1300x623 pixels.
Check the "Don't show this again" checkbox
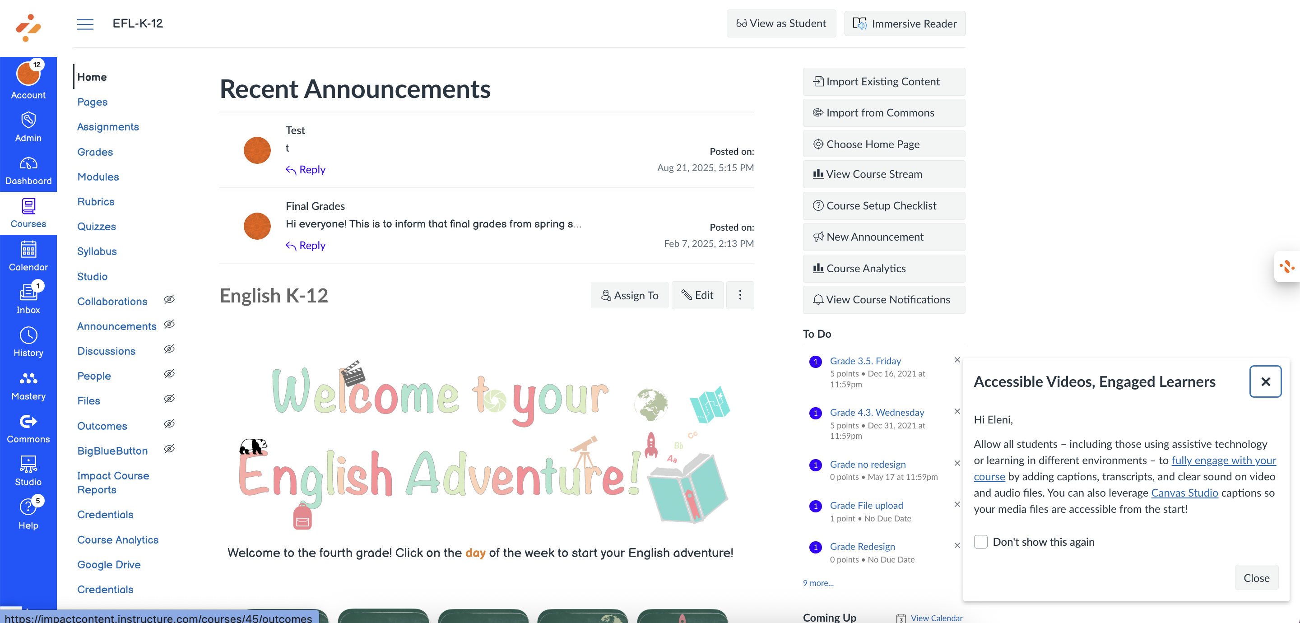pyautogui.click(x=980, y=542)
